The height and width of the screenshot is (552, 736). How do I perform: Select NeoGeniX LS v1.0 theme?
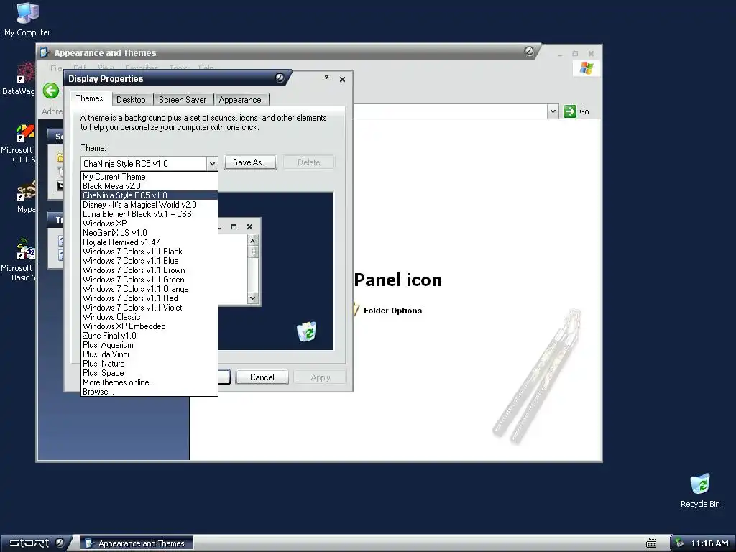149,233
